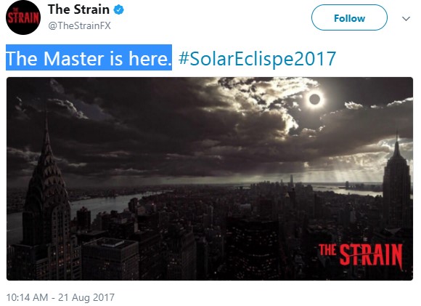Click the "10:14 AM" time text

(x=27, y=297)
